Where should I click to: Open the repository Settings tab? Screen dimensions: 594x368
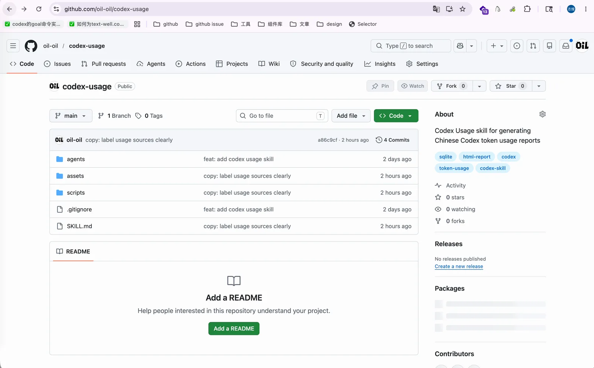pos(422,64)
